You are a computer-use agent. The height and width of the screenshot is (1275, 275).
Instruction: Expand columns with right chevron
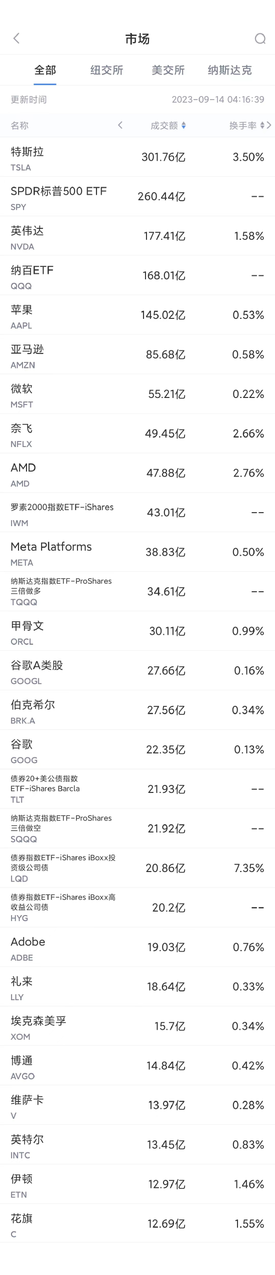[x=269, y=126]
